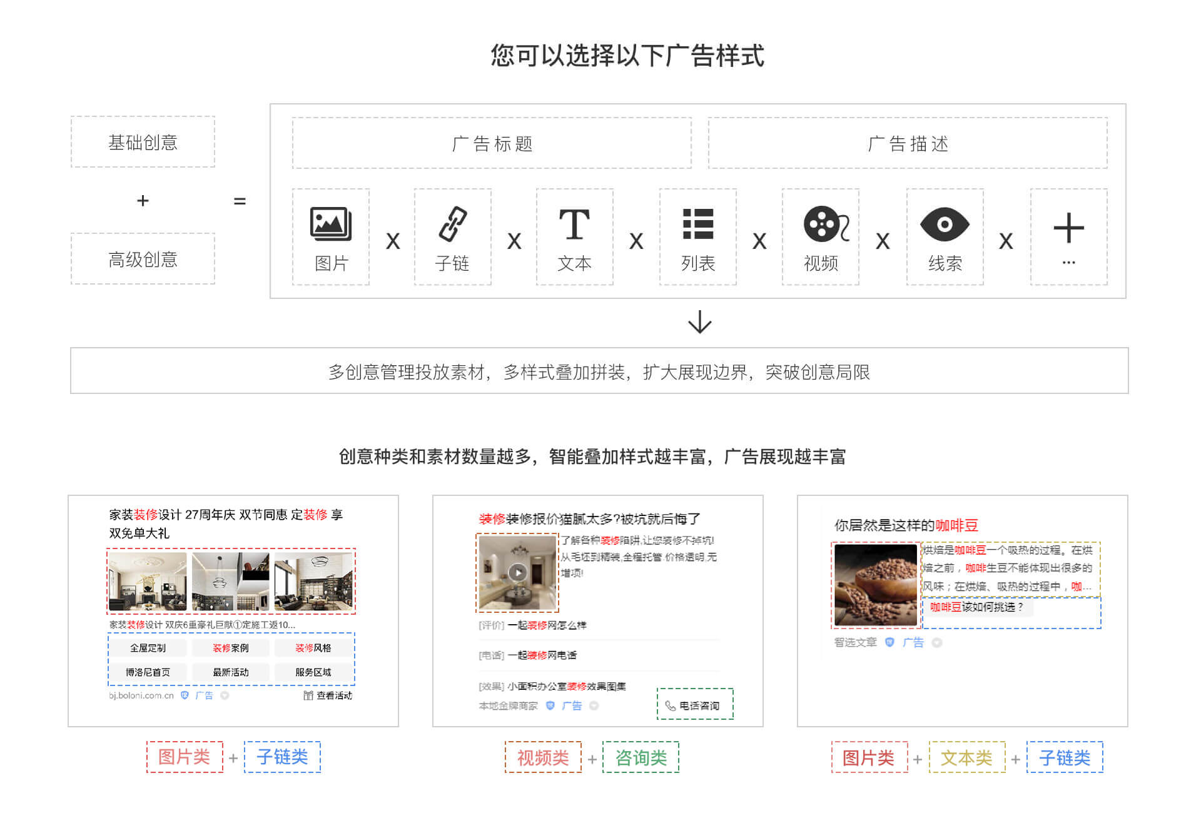
Task: Click the 线索 eye icon
Action: click(x=945, y=225)
